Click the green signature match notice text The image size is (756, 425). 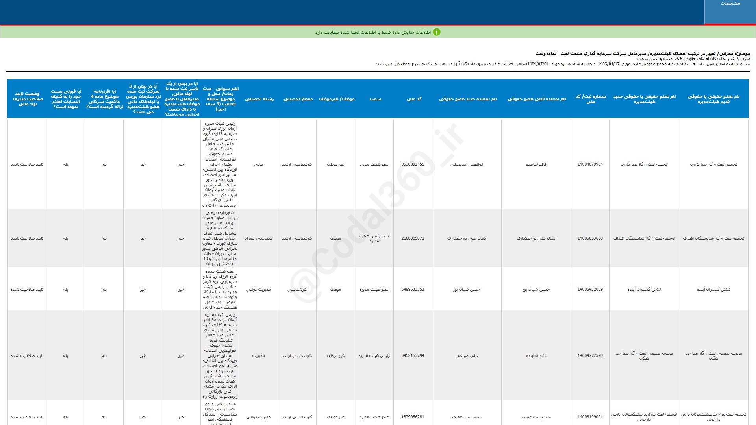point(372,33)
